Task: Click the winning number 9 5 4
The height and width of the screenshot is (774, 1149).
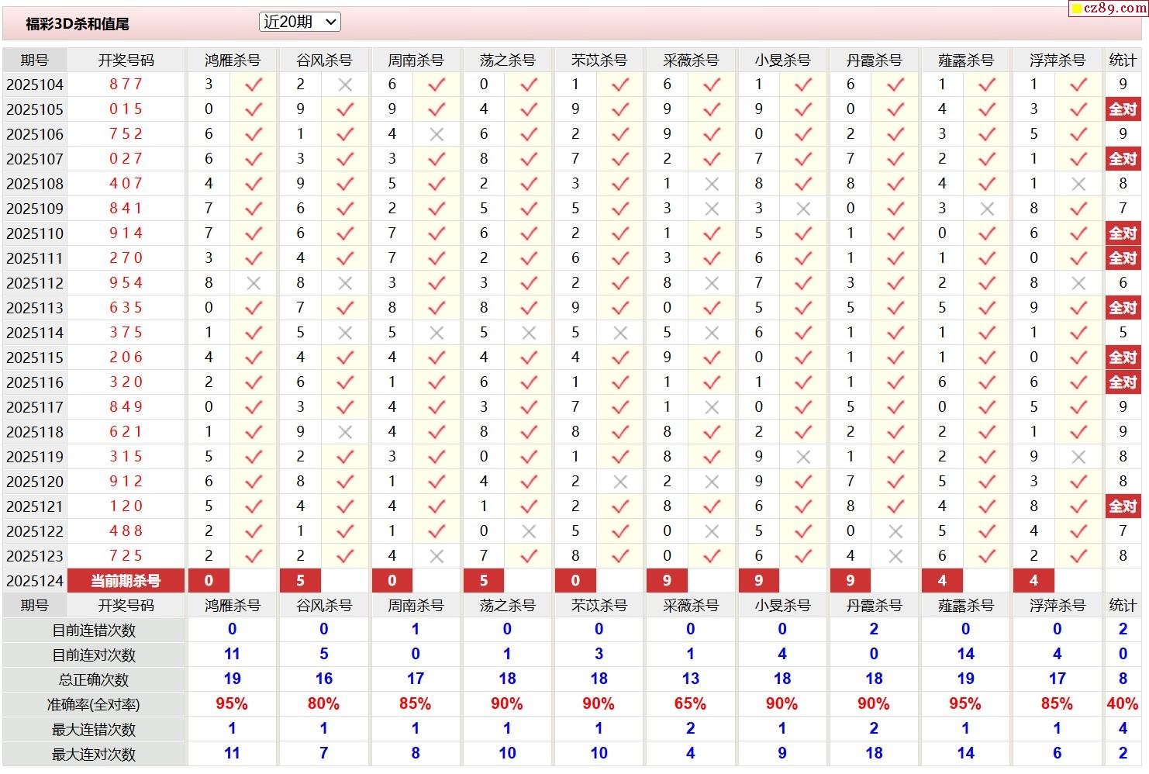Action: pos(126,282)
